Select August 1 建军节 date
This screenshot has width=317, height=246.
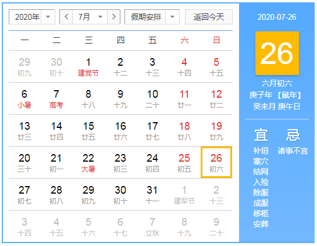tap(184, 195)
